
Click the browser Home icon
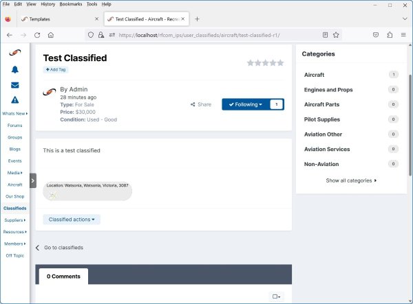(x=51, y=34)
